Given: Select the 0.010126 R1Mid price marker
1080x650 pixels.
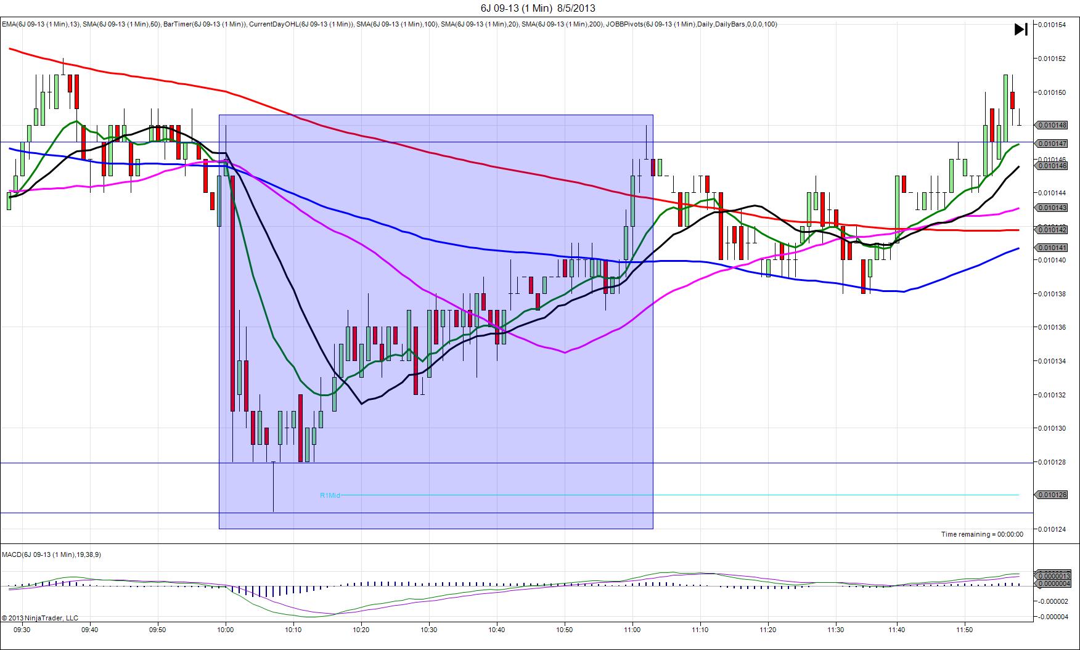Looking at the screenshot, I should pyautogui.click(x=1051, y=495).
